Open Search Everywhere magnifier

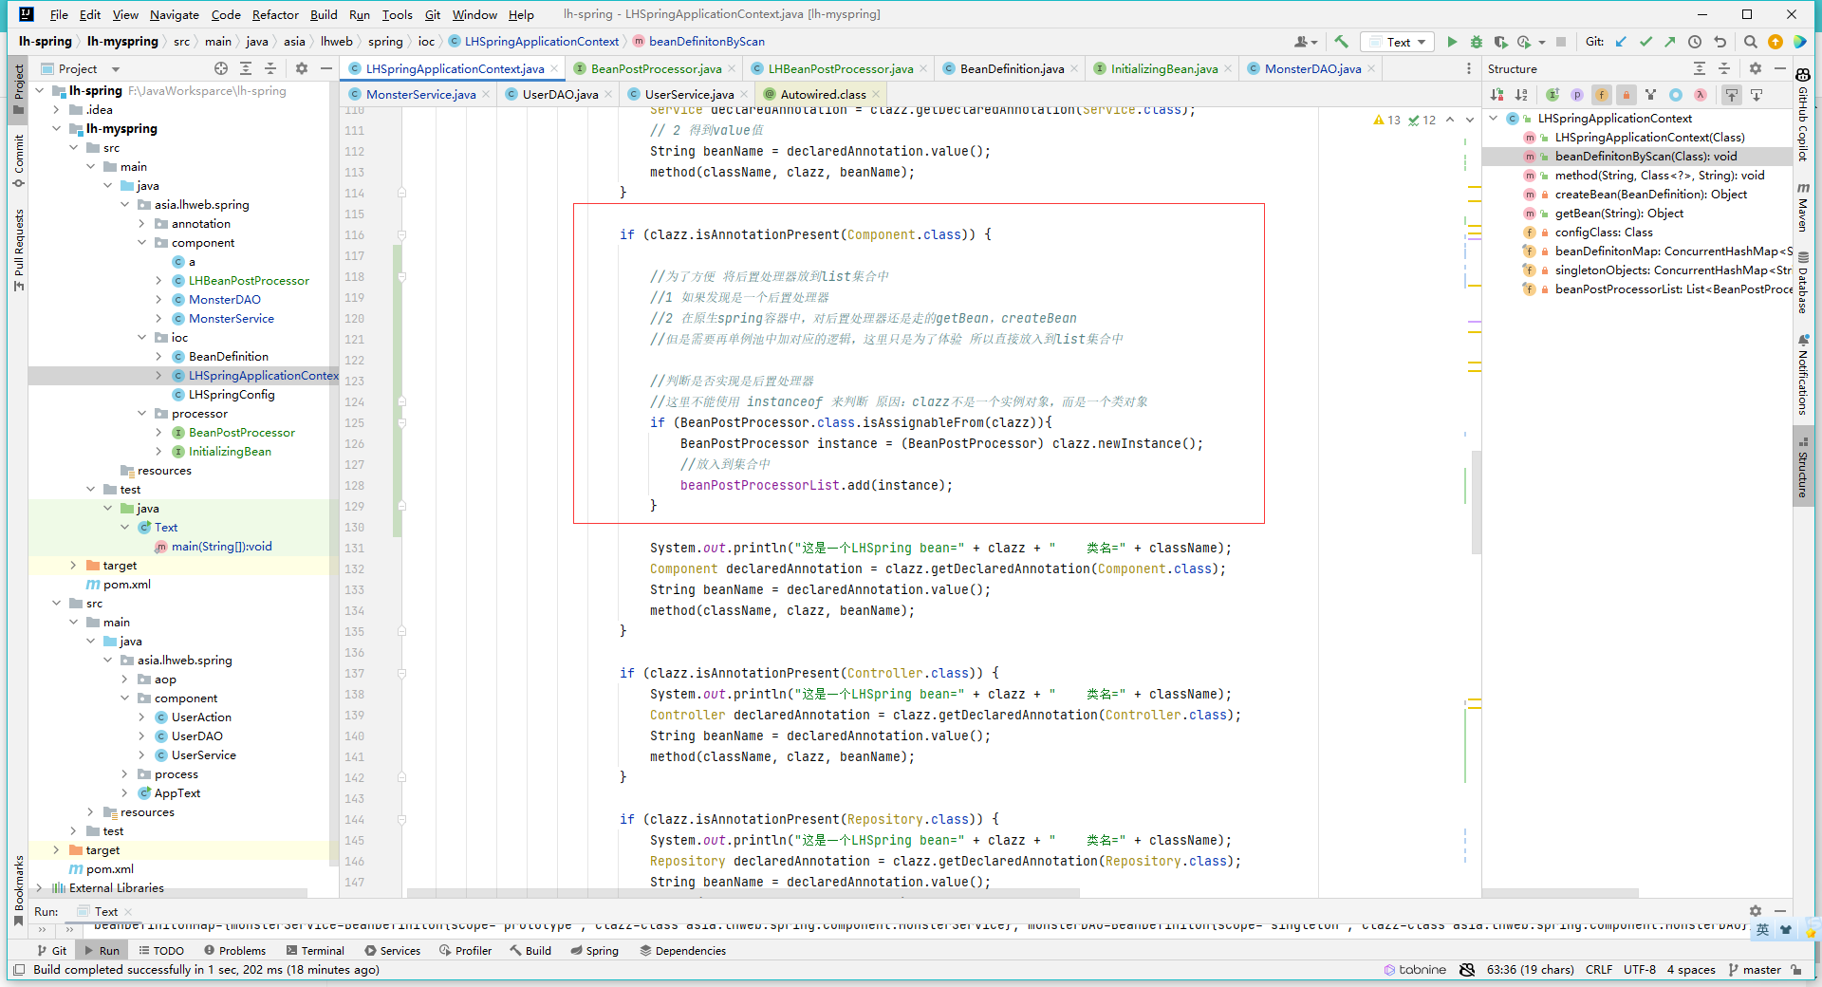(x=1751, y=42)
